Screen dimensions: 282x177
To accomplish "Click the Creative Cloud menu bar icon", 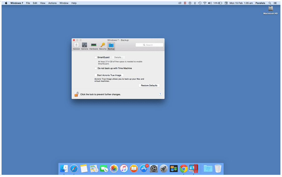I will 180,3.
